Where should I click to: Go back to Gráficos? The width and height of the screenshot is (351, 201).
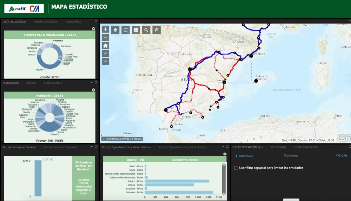244,156
